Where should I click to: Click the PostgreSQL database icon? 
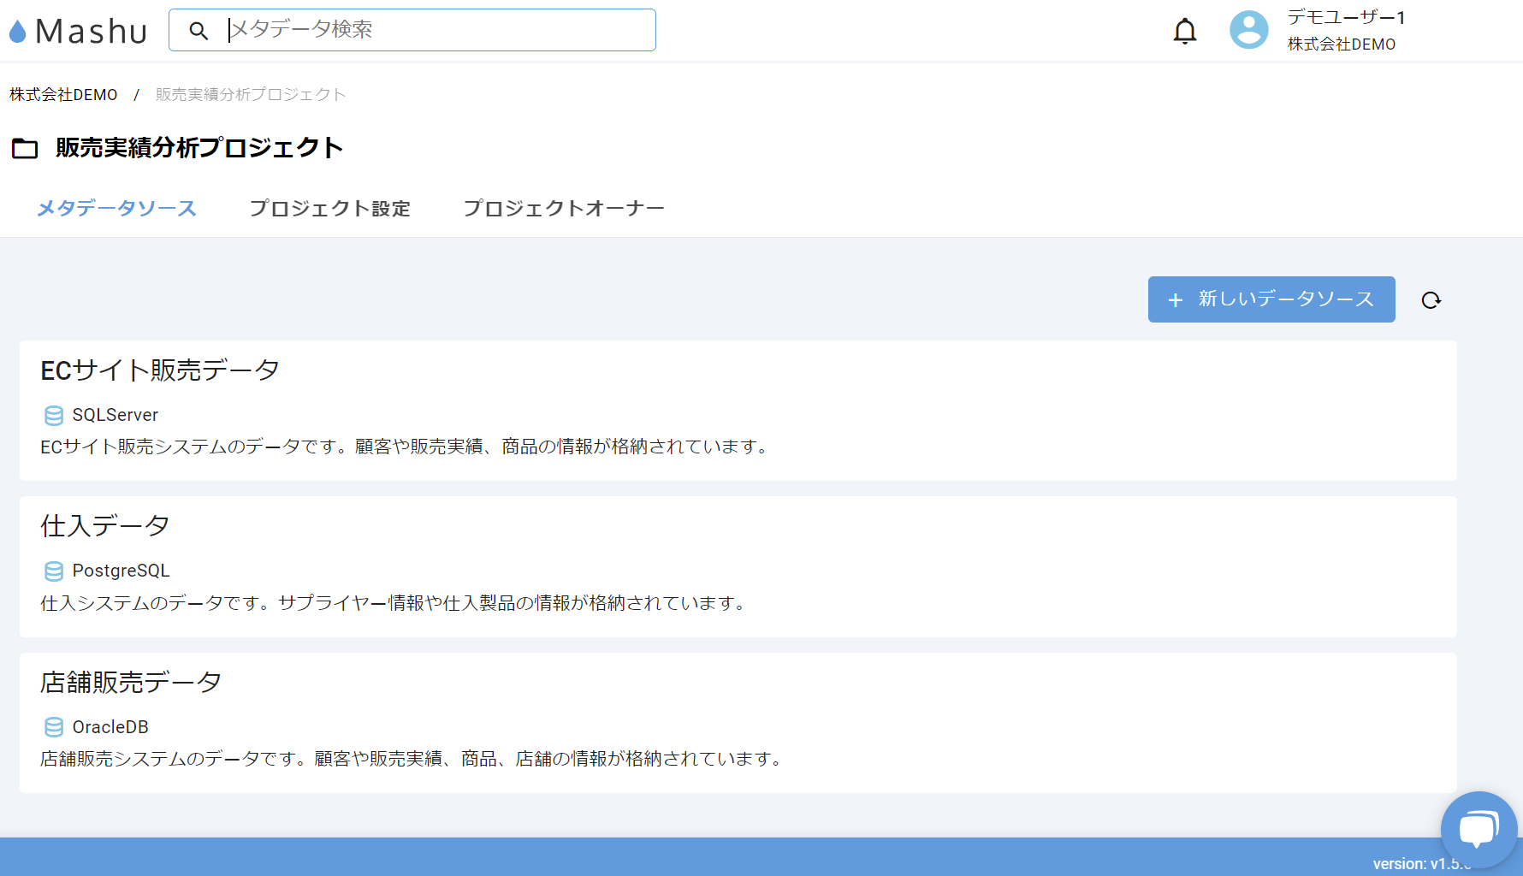point(53,571)
